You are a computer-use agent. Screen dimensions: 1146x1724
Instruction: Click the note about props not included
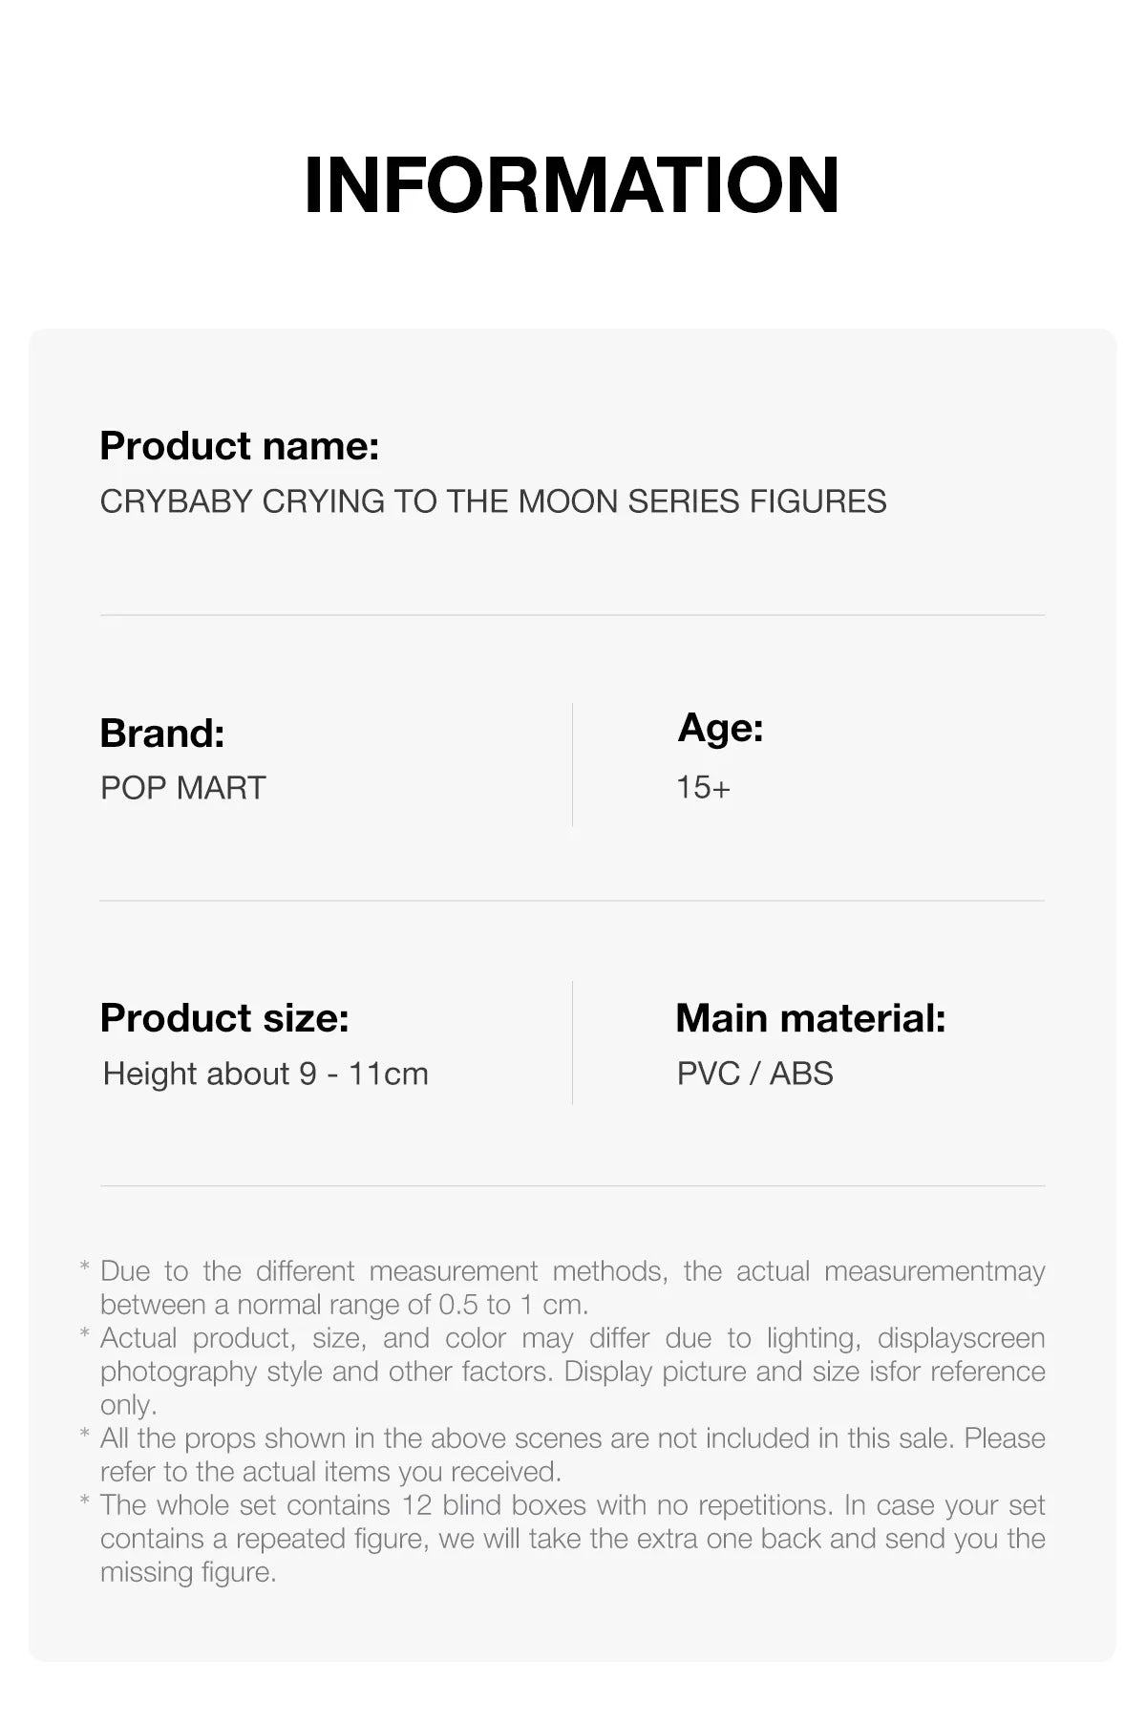click(572, 1455)
